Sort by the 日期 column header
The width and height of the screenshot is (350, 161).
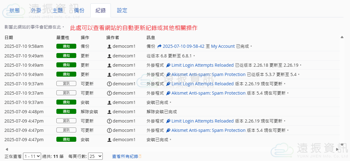tap(9, 38)
